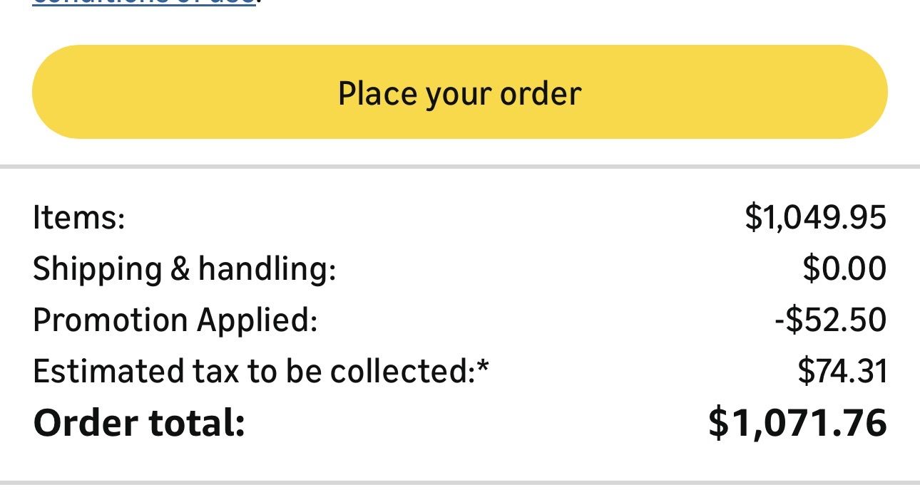The image size is (920, 492).
Task: Click the ampersand in Shipping & handling
Action: [x=180, y=269]
